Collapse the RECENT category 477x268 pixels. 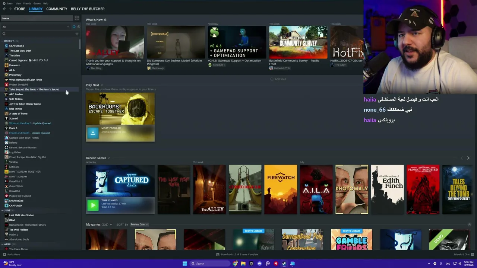pos(2,41)
